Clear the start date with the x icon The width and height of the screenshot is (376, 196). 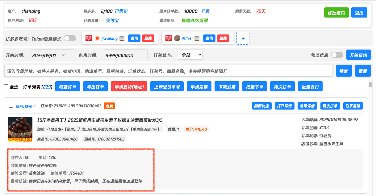(63, 55)
